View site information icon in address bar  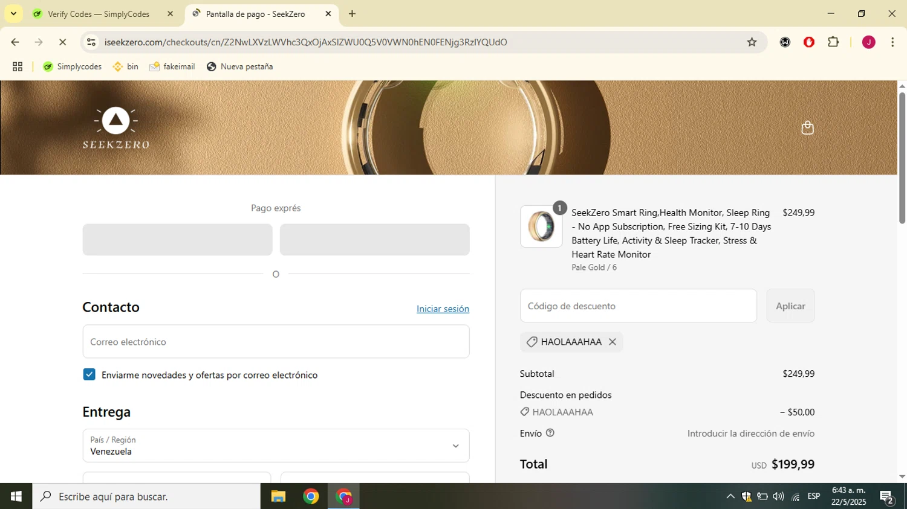tap(91, 42)
